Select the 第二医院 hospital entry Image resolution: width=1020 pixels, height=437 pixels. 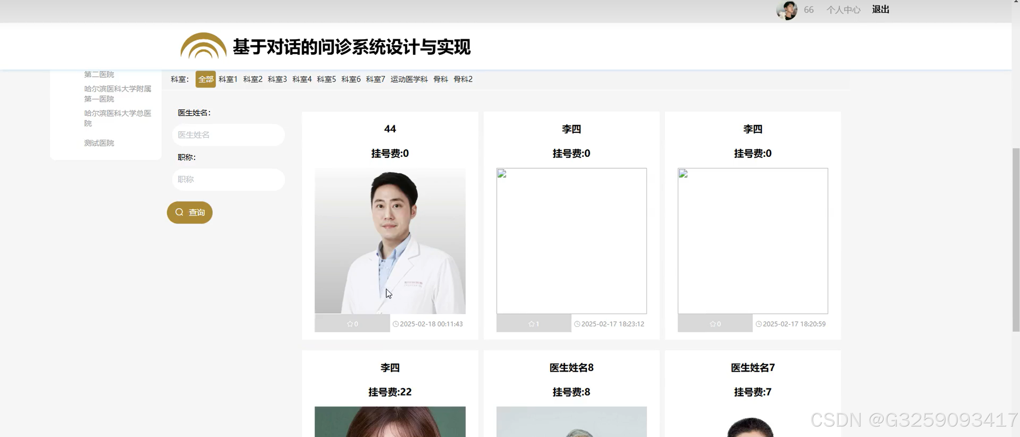click(99, 75)
